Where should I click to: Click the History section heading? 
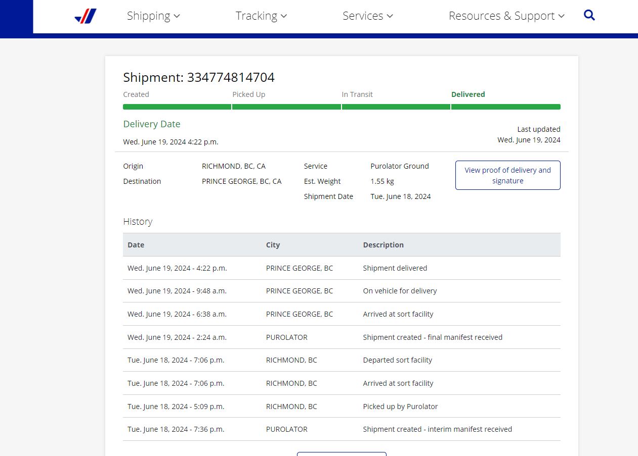coord(138,222)
